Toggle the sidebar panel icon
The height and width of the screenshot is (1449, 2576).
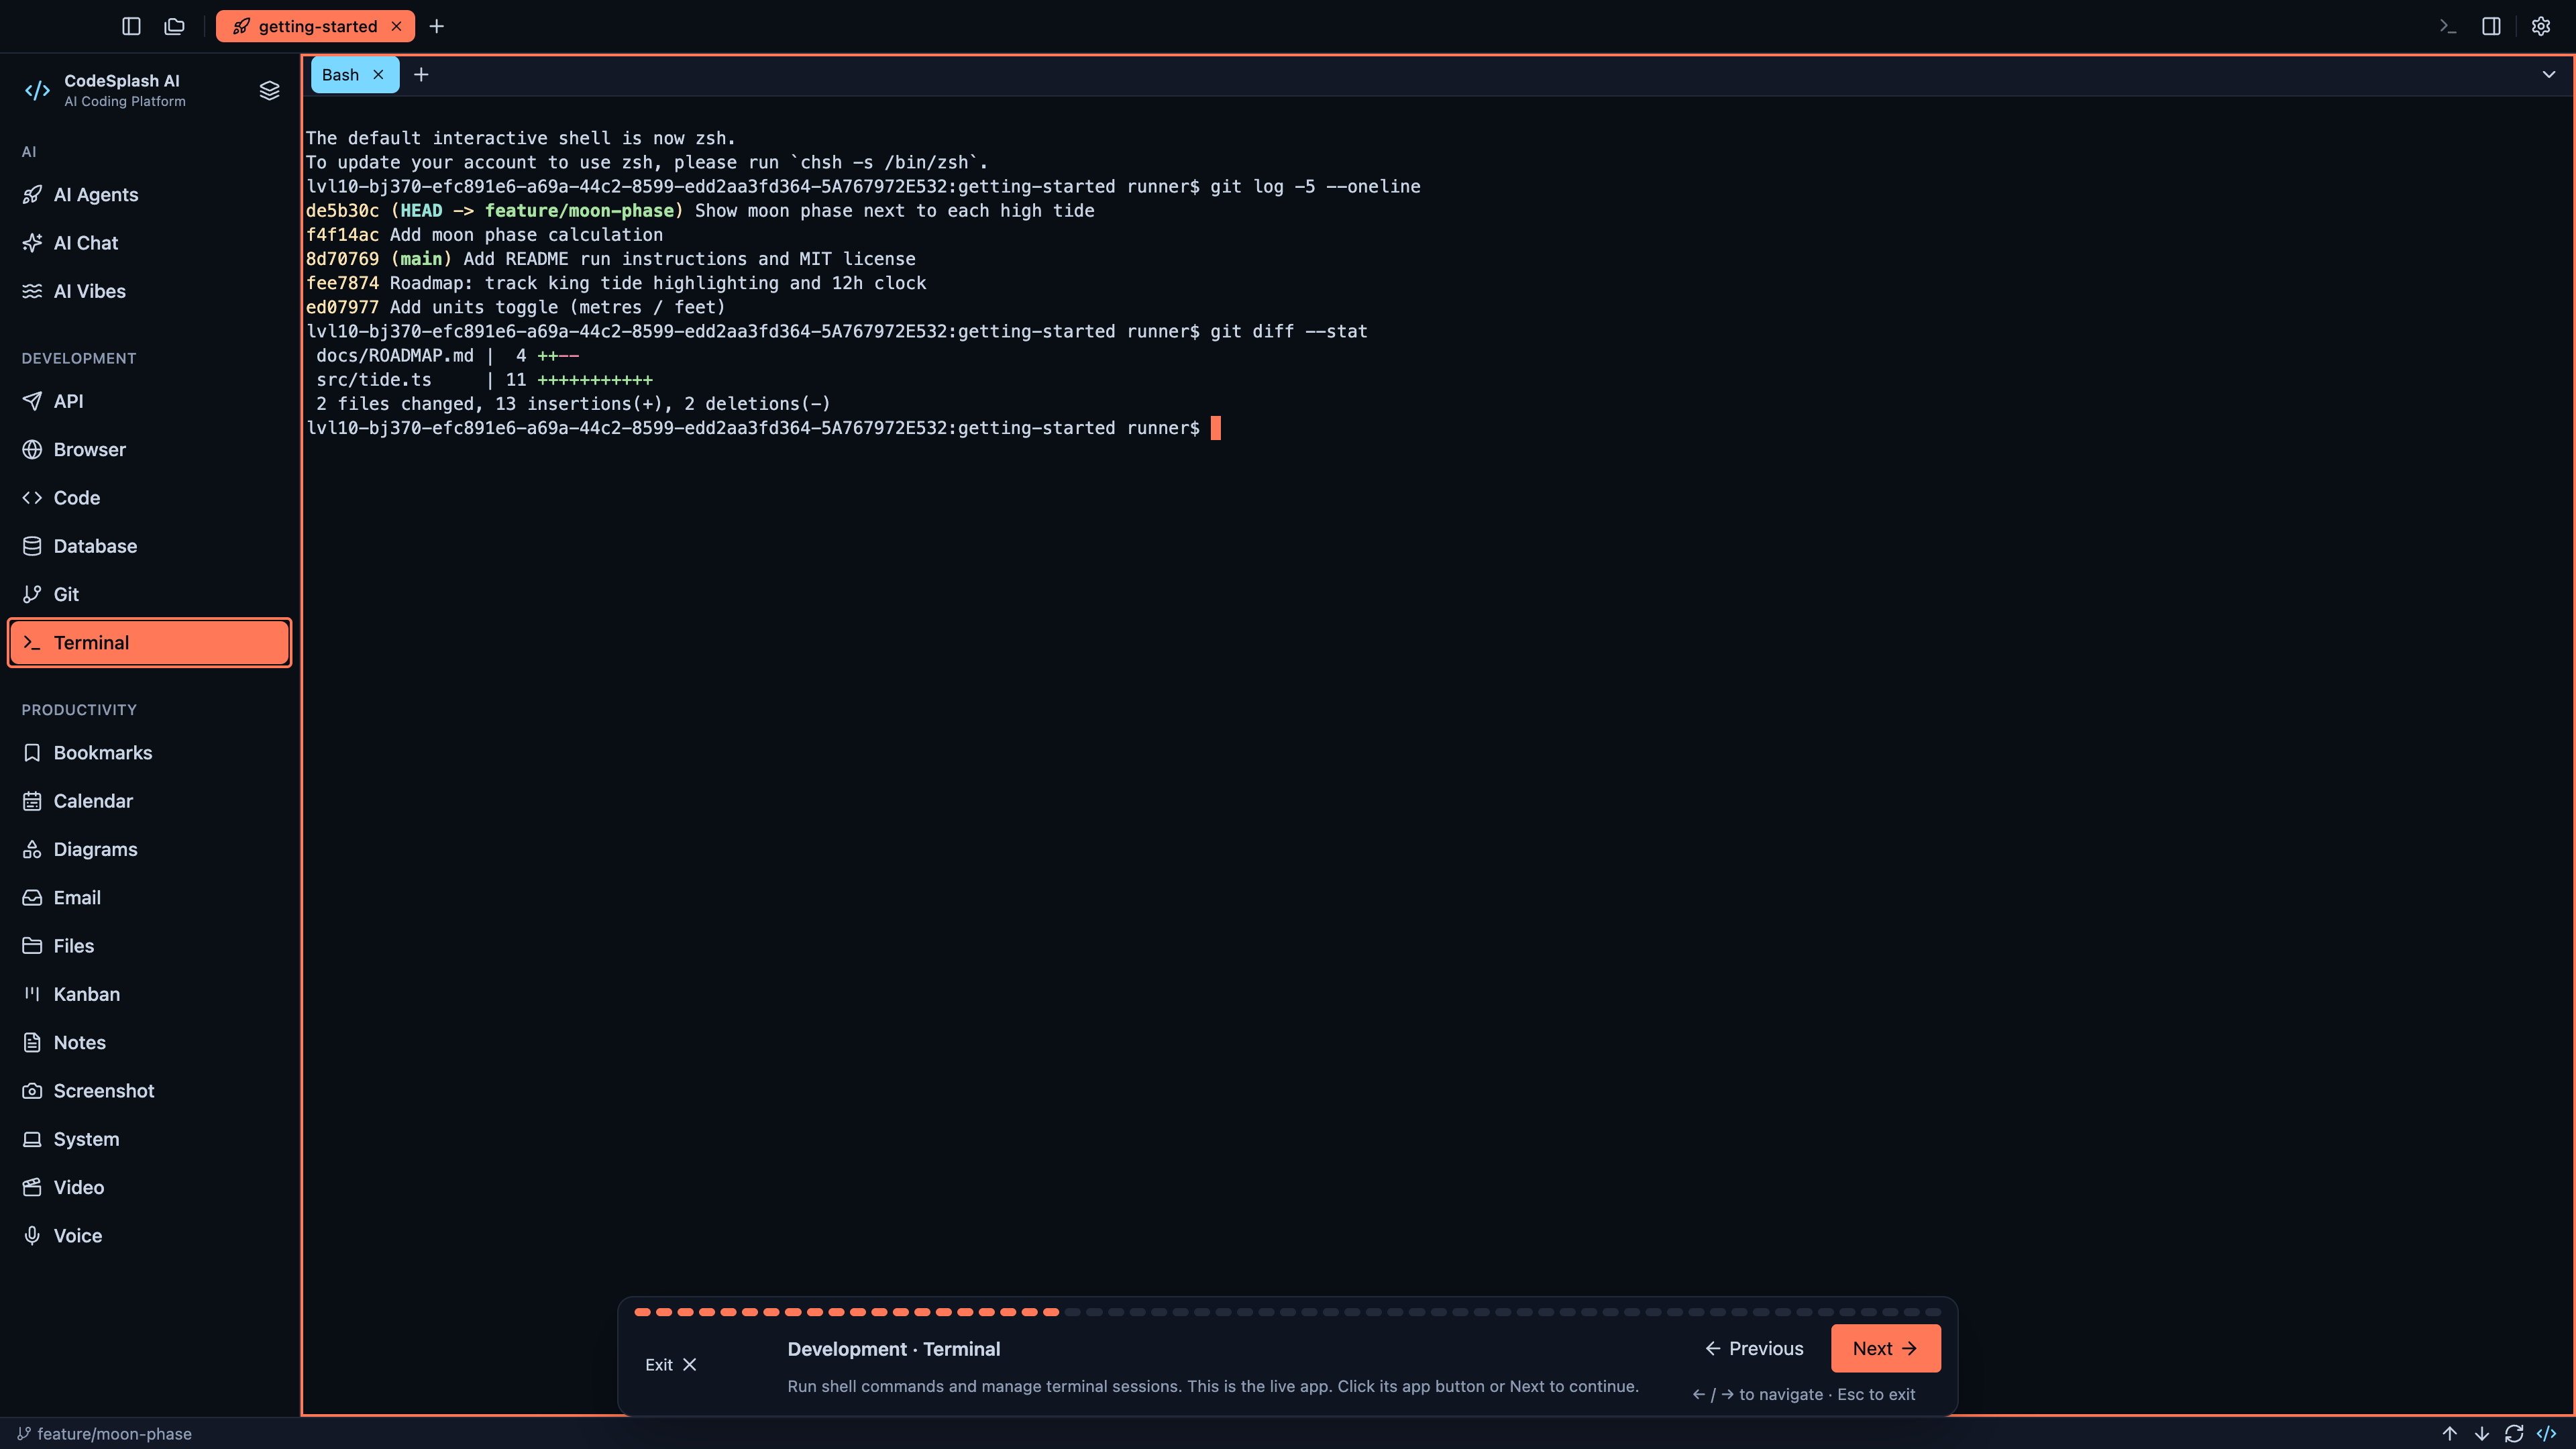click(131, 26)
